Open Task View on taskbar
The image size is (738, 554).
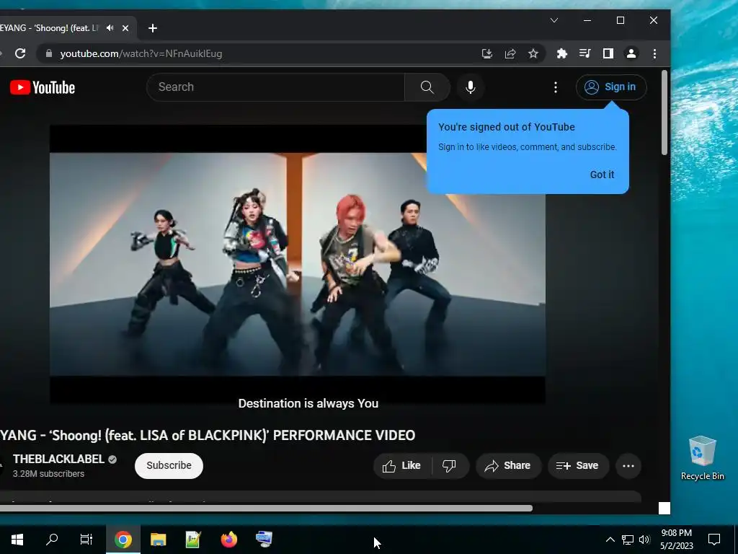click(86, 540)
